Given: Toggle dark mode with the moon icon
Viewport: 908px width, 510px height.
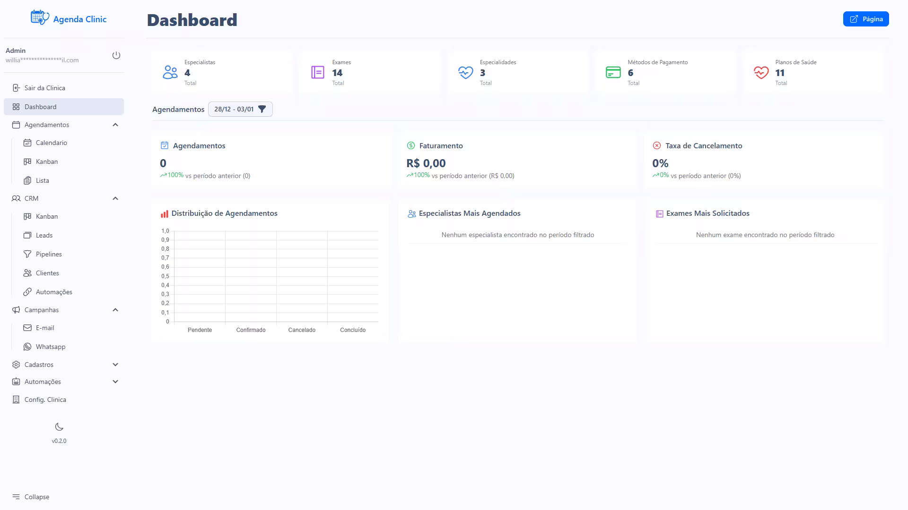Looking at the screenshot, I should pos(59,427).
